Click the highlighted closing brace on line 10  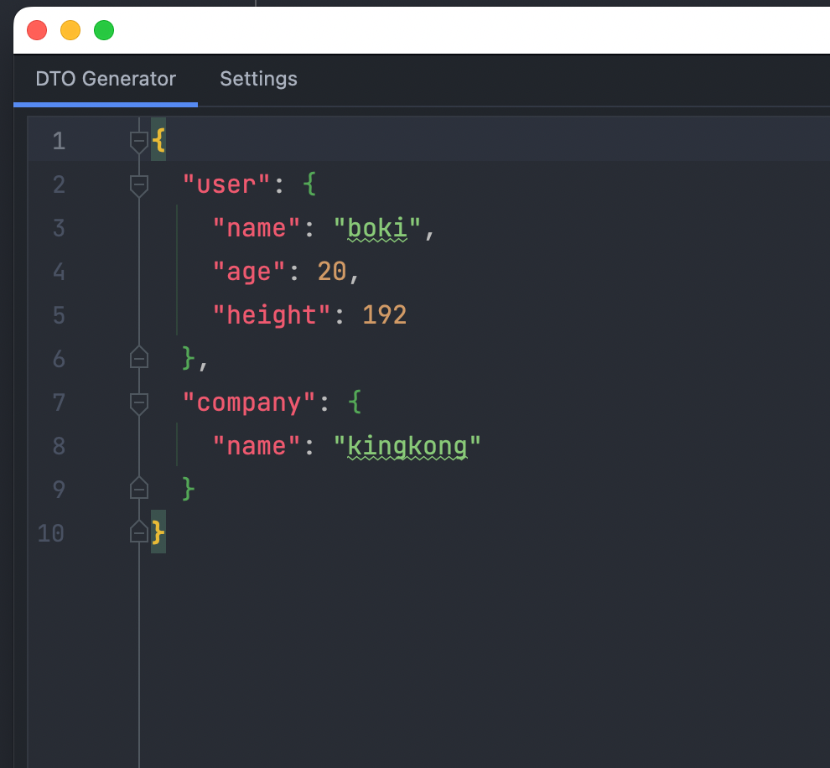tap(158, 532)
